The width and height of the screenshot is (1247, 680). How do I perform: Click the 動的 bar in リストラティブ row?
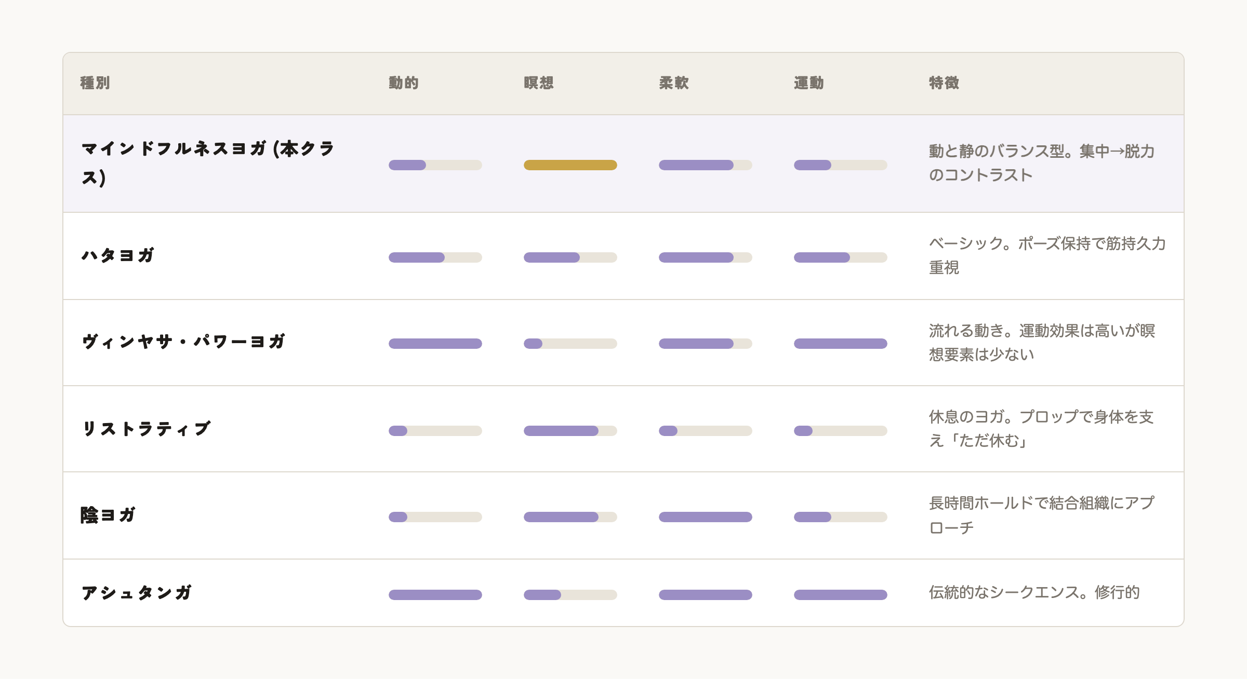[435, 431]
